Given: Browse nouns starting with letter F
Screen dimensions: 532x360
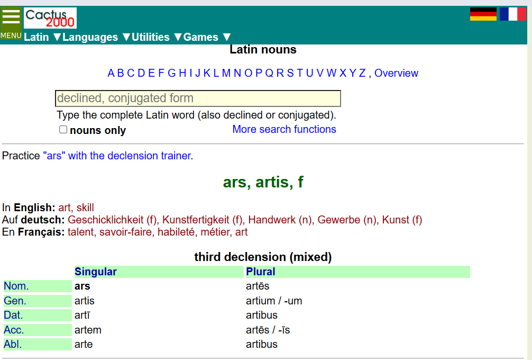Looking at the screenshot, I should click(x=161, y=73).
